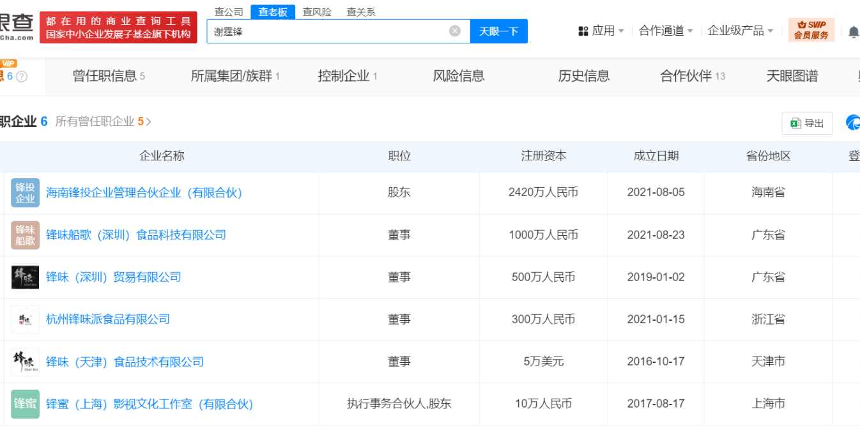Image resolution: width=860 pixels, height=430 pixels.
Task: Click the 天津市 region cell
Action: click(768, 362)
